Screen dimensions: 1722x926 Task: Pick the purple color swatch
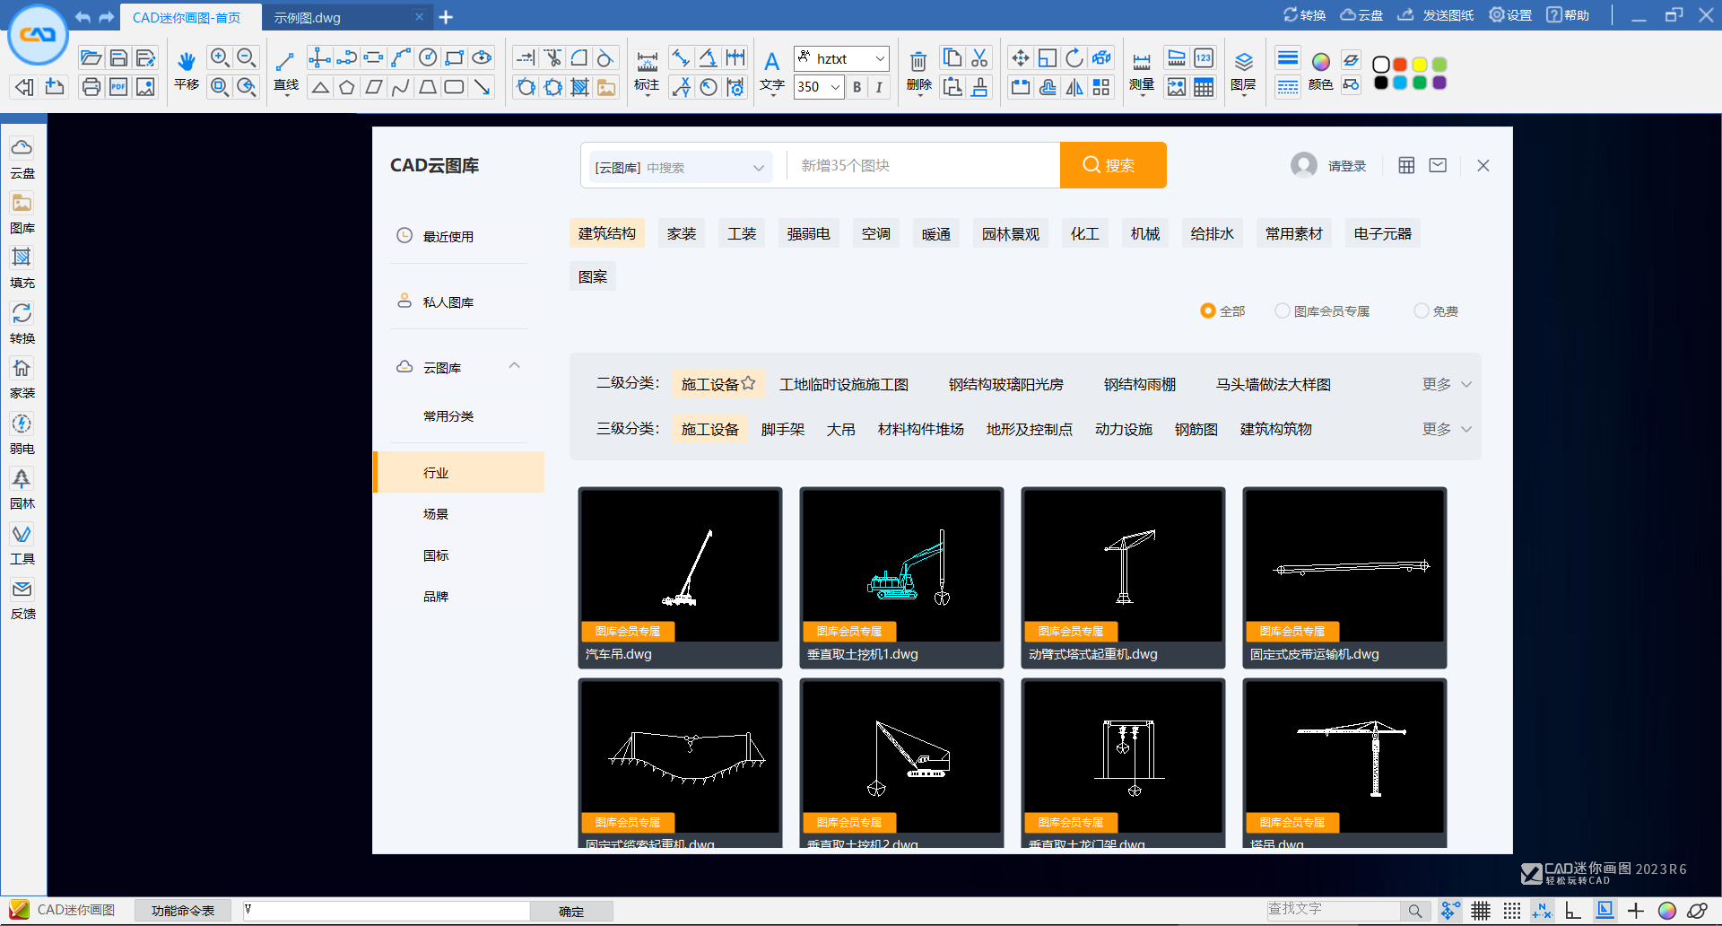click(1439, 83)
